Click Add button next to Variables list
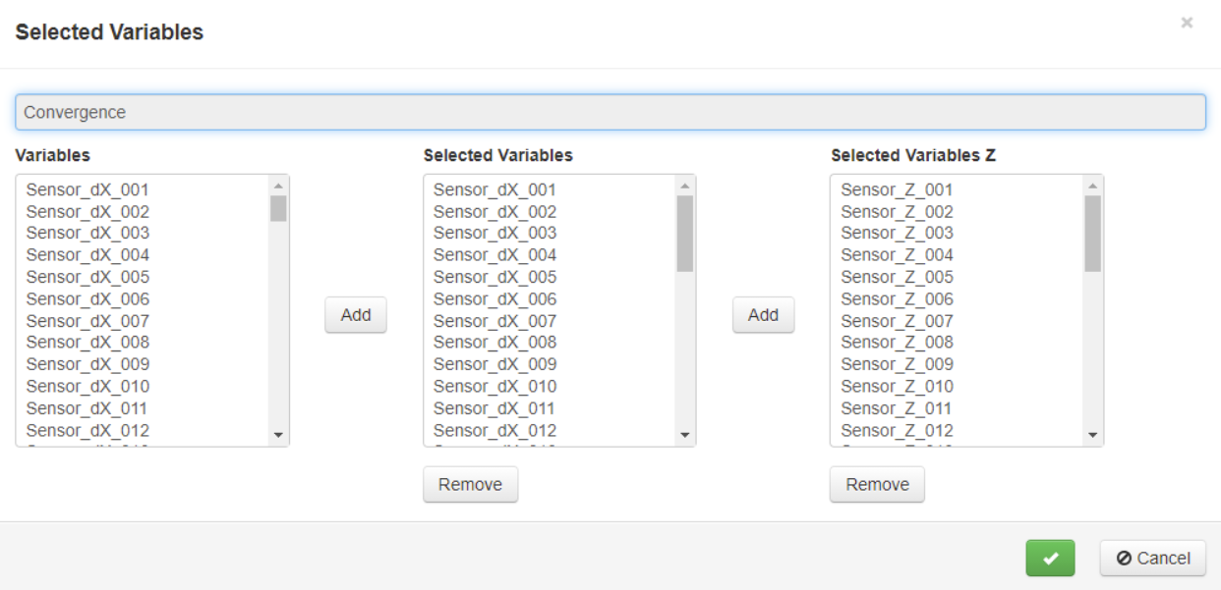 click(356, 315)
